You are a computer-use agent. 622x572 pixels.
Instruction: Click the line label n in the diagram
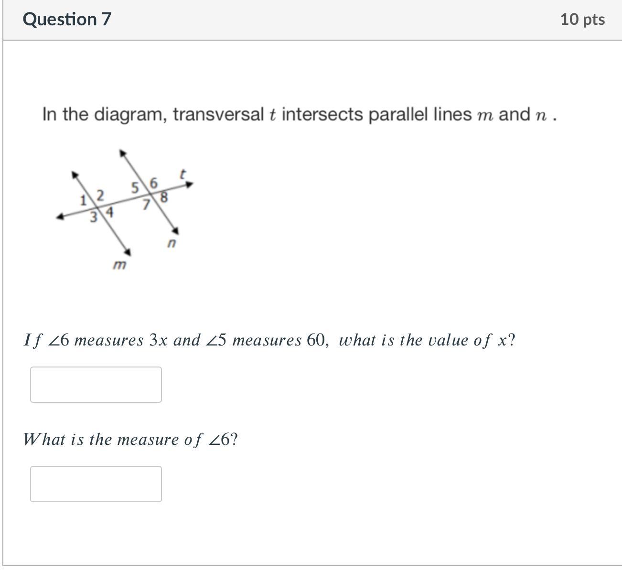click(x=172, y=243)
